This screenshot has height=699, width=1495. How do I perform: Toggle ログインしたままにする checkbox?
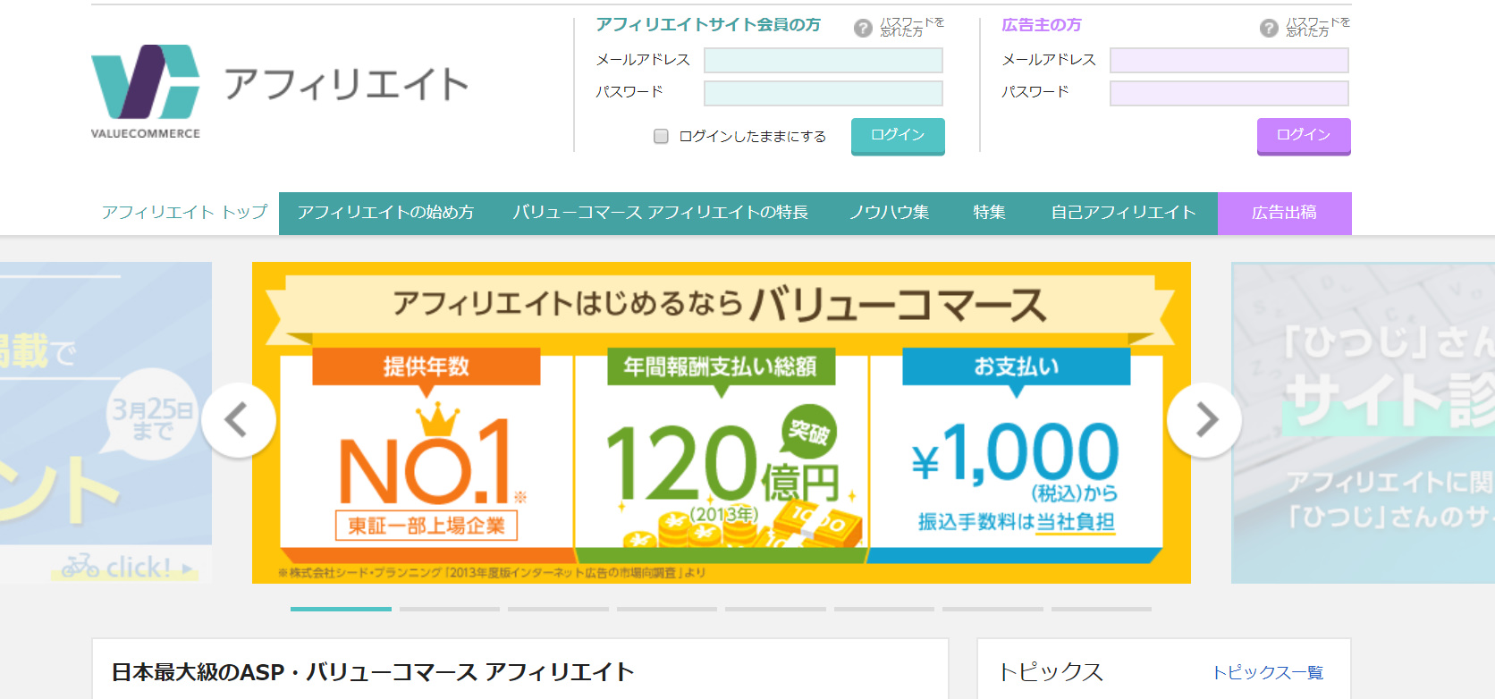pyautogui.click(x=661, y=136)
